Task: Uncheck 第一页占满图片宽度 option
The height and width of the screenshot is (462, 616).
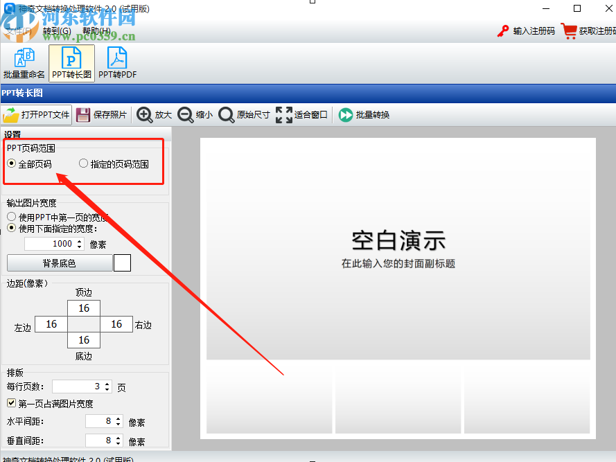Action: tap(10, 404)
